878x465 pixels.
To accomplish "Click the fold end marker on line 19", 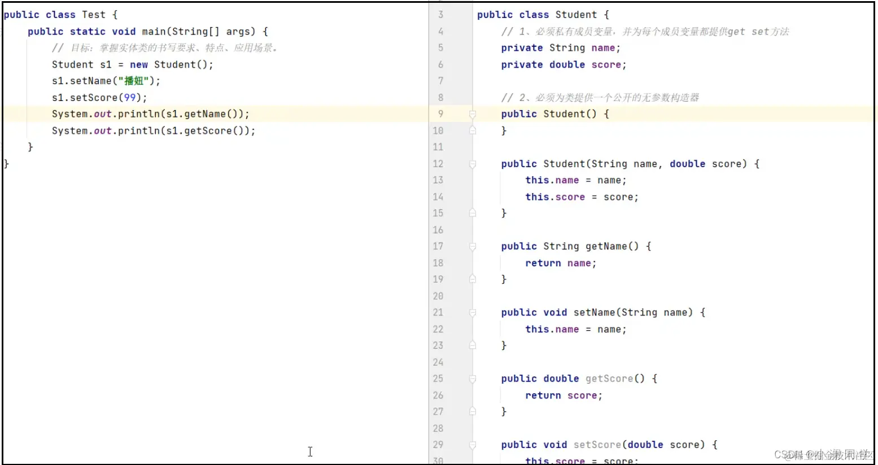I will 473,279.
